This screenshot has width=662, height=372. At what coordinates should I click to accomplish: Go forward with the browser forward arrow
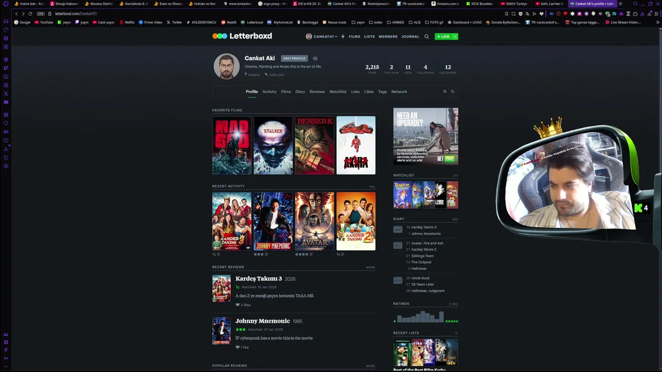23,13
